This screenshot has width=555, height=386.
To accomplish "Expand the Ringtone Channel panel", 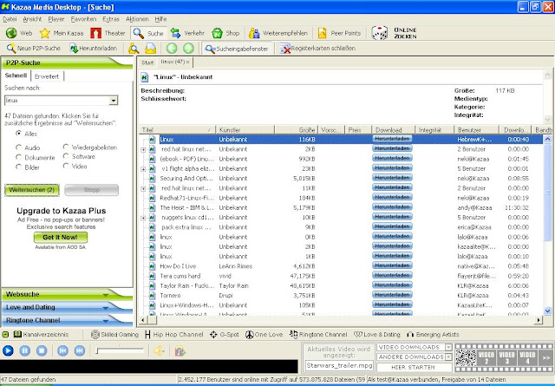I will click(x=68, y=320).
